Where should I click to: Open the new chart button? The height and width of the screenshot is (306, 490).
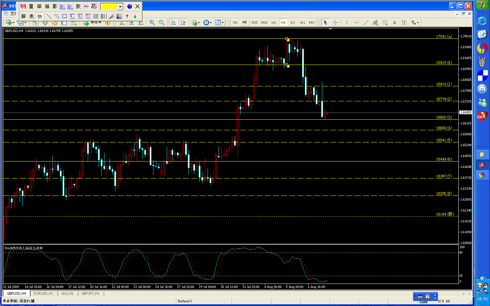click(9, 22)
